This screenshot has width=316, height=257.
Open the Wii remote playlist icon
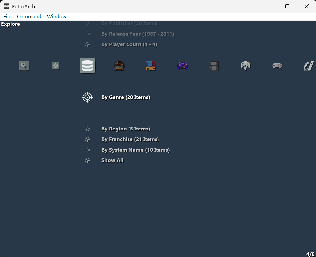308,66
